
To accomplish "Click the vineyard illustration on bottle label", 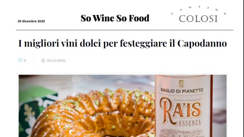I will tap(181, 133).
